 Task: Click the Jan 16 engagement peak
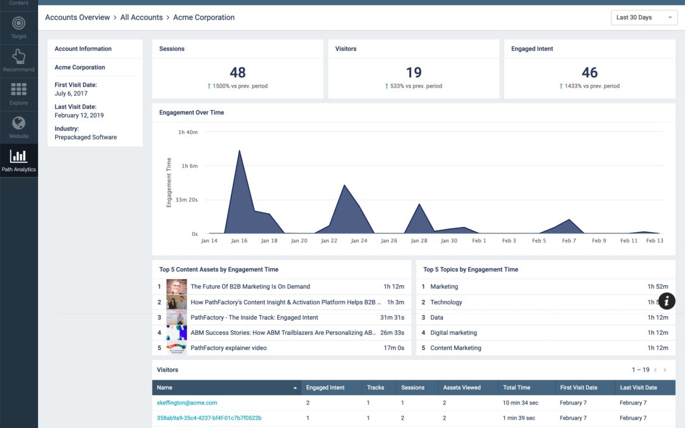(x=239, y=151)
